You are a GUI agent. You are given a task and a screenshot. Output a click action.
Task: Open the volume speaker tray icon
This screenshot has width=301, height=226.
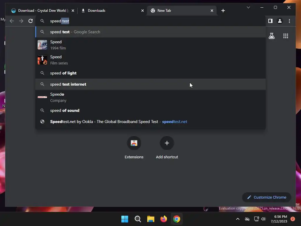[263, 219]
